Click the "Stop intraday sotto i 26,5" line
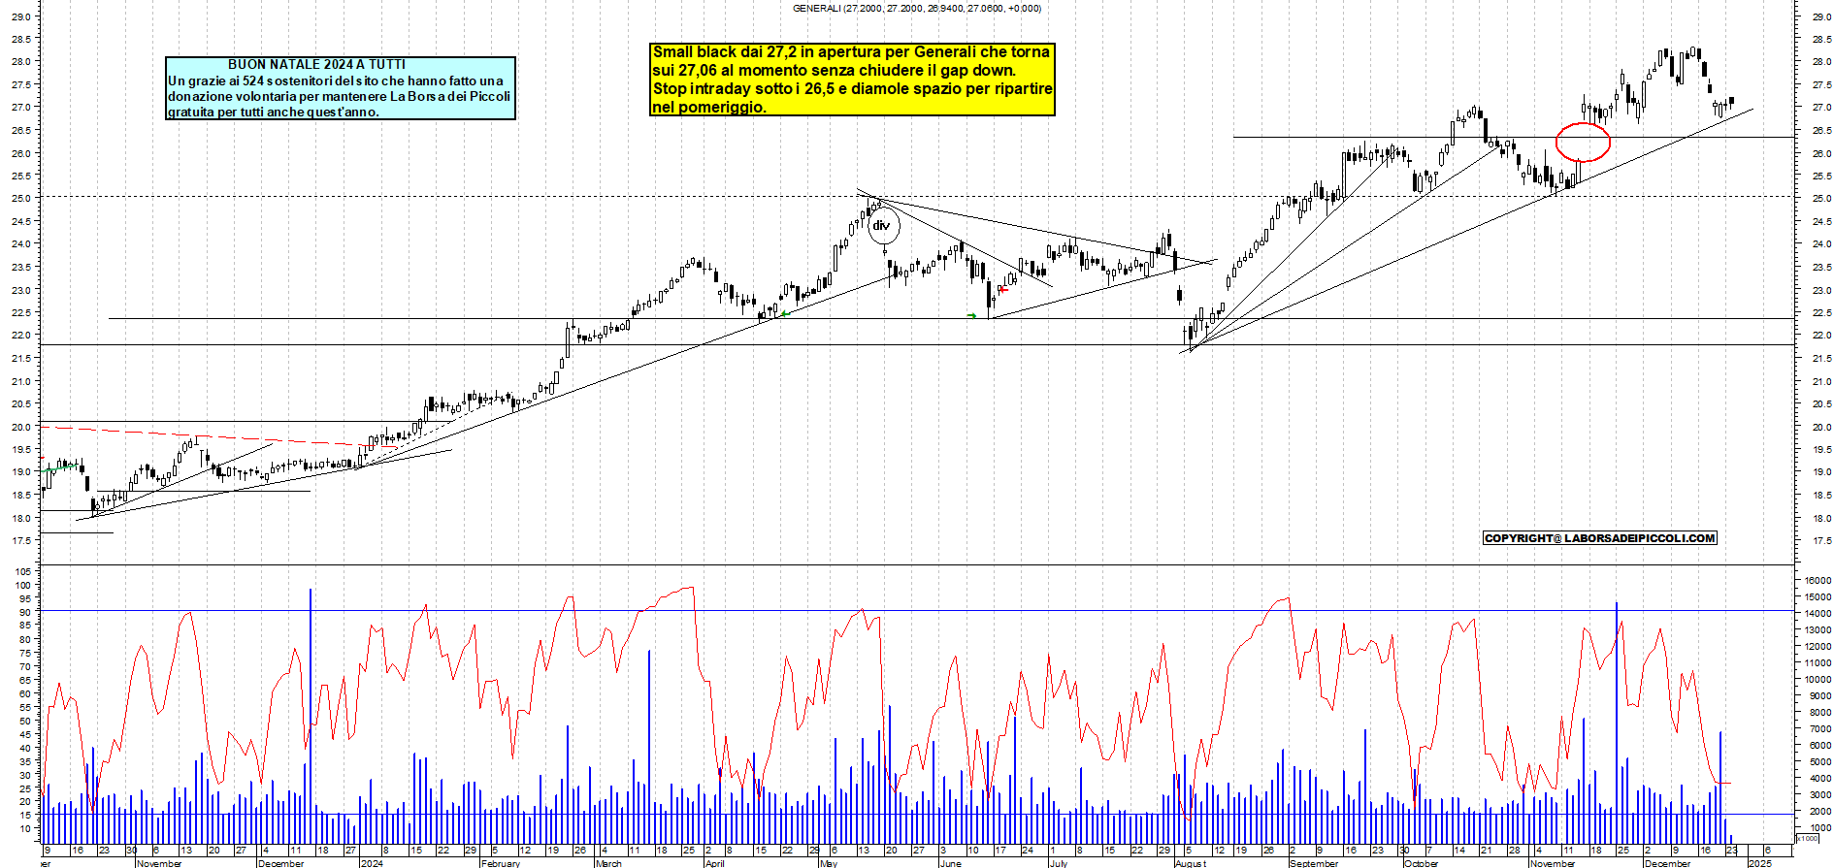The image size is (1834, 868). coord(852,89)
